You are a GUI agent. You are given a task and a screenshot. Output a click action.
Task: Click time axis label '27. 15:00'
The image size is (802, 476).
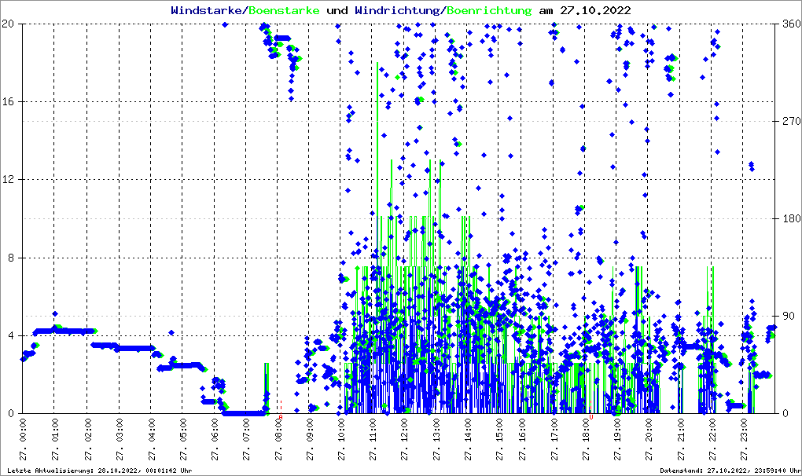click(500, 439)
